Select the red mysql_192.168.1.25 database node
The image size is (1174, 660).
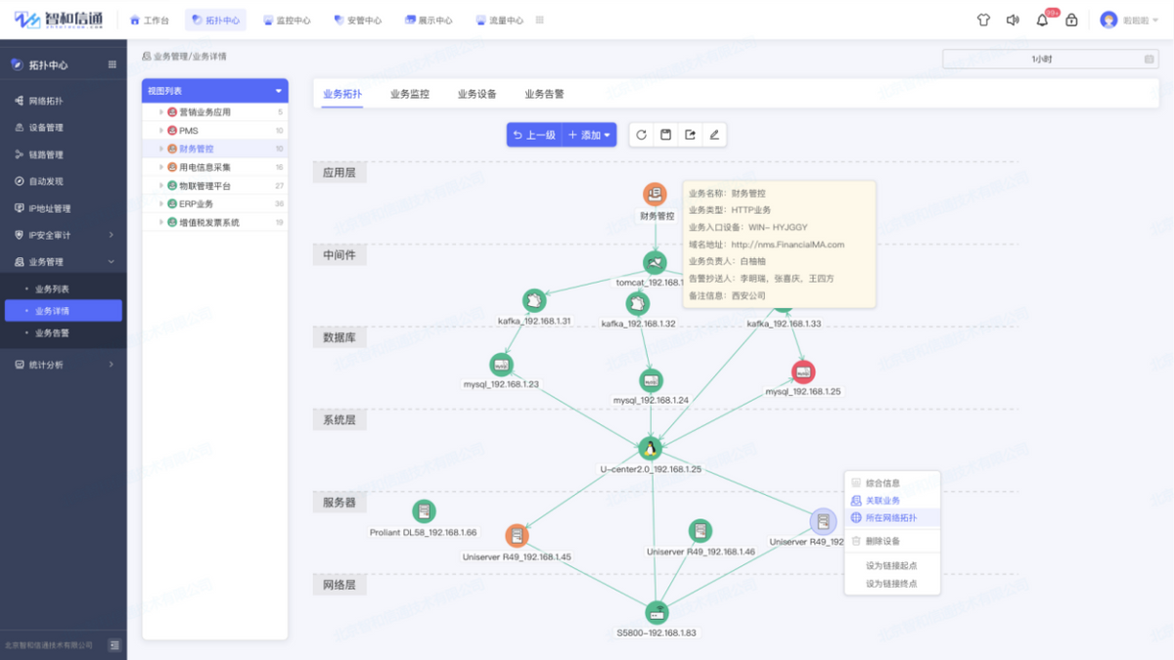(x=802, y=372)
